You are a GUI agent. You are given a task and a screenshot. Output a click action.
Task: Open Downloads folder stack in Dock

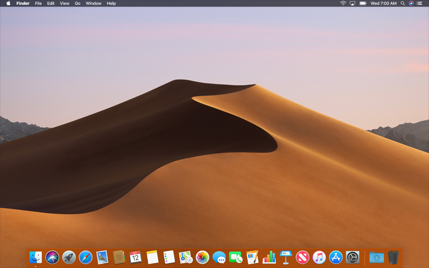point(376,257)
